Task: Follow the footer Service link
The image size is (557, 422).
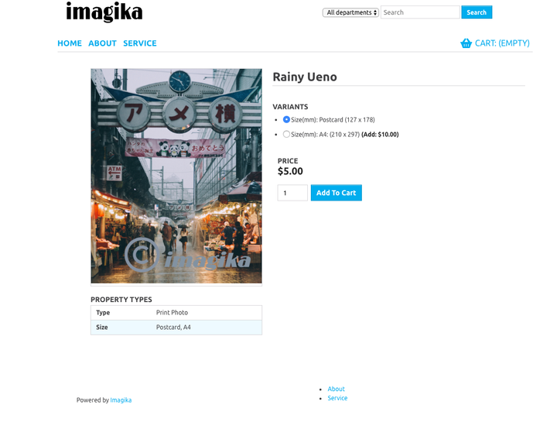Action: 337,398
